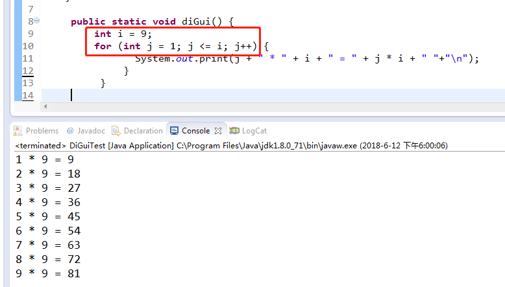Click console output '1 * 9 = 9'
The image size is (505, 287).
coord(45,159)
